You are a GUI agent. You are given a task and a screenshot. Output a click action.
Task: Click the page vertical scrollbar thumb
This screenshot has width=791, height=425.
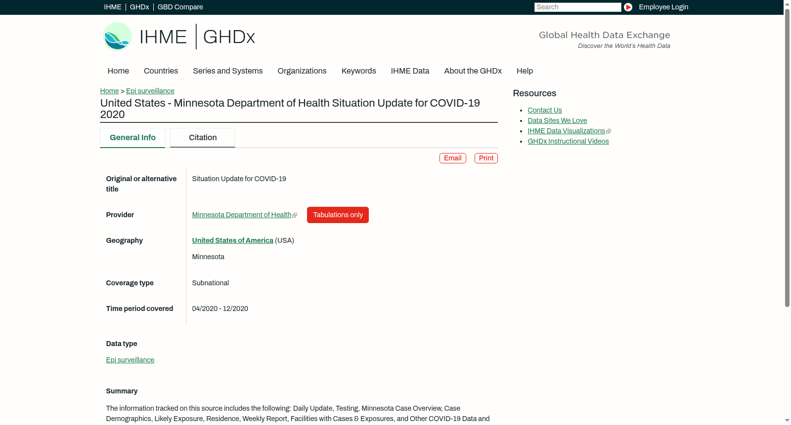tap(787, 158)
